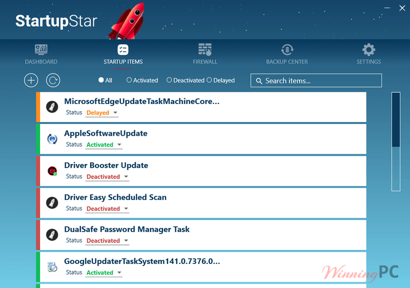Click the DualSafe Password Manager rocket icon
The width and height of the screenshot is (410, 288).
[x=52, y=235]
